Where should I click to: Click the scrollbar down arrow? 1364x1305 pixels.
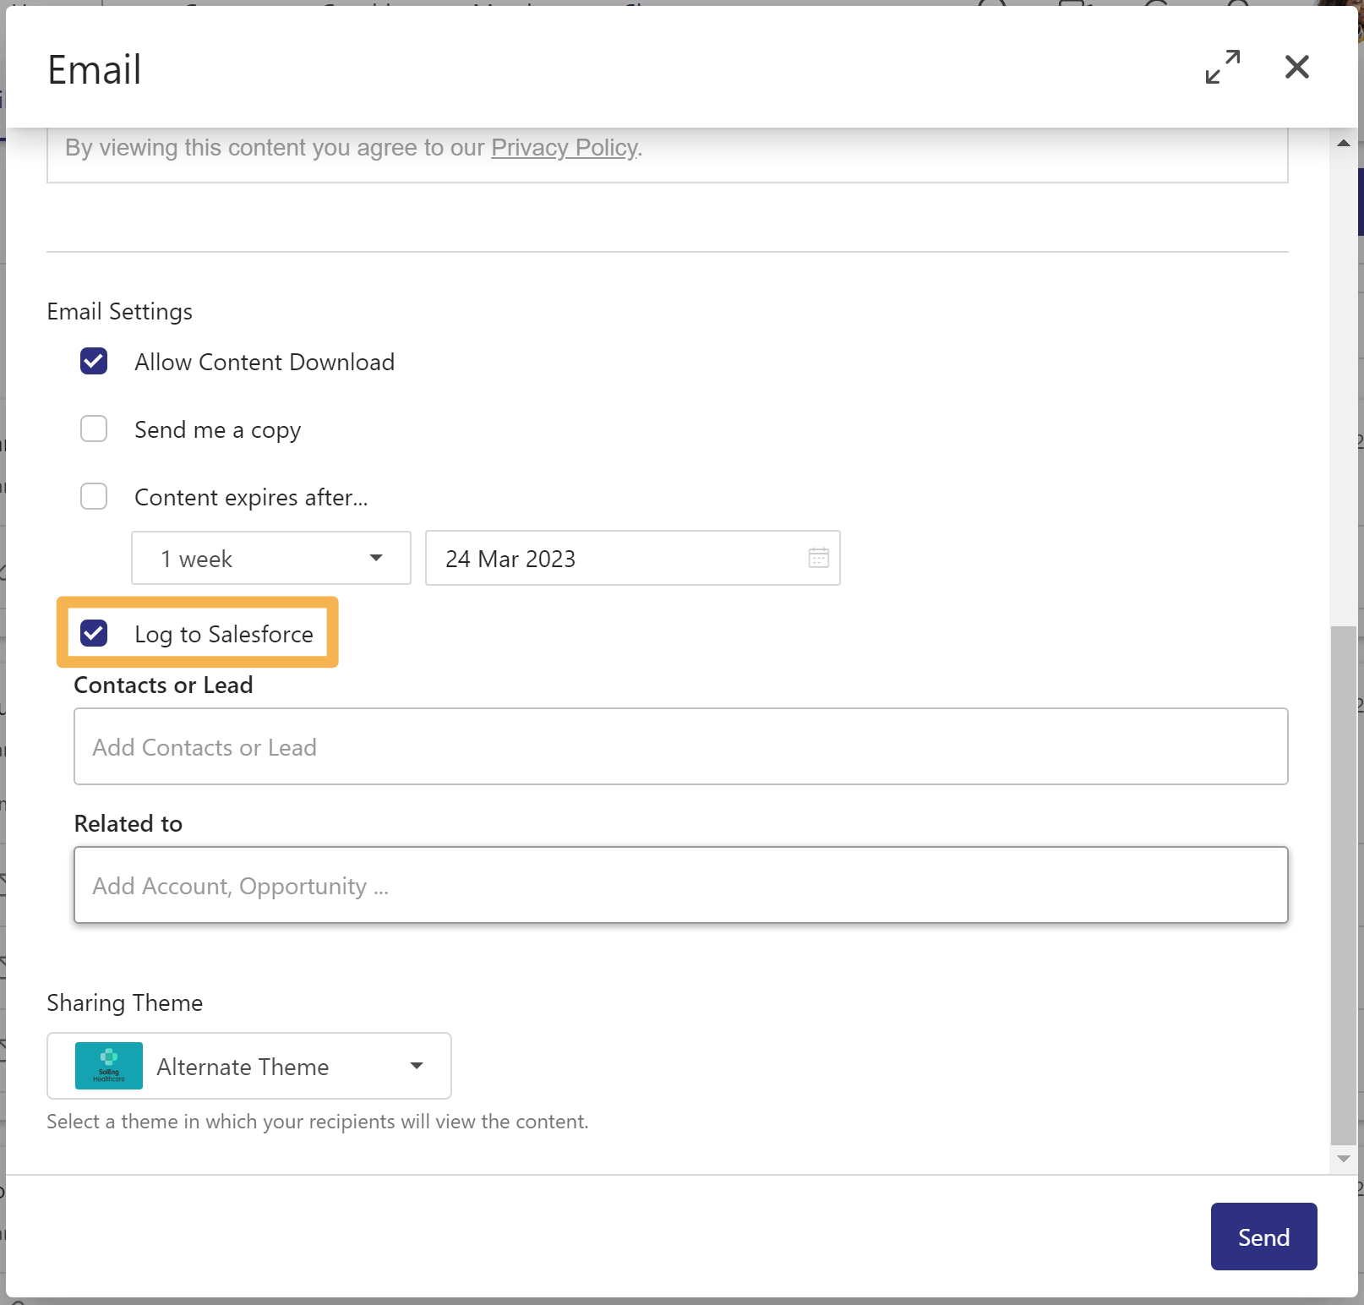[1343, 1159]
